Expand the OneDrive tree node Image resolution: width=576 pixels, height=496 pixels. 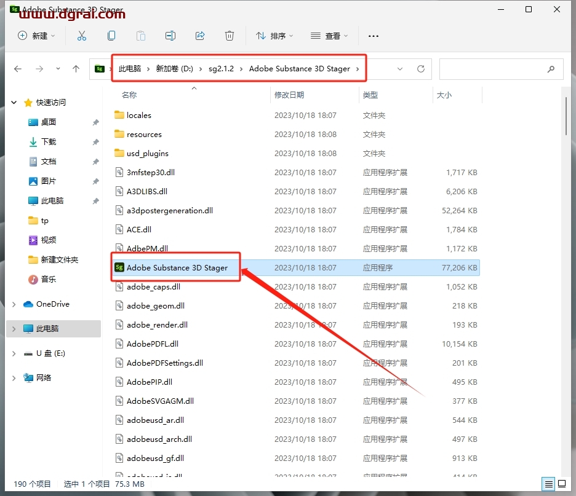[x=14, y=304]
